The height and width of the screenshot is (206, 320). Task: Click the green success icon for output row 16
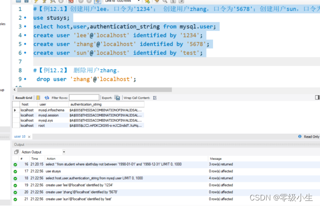15,165
